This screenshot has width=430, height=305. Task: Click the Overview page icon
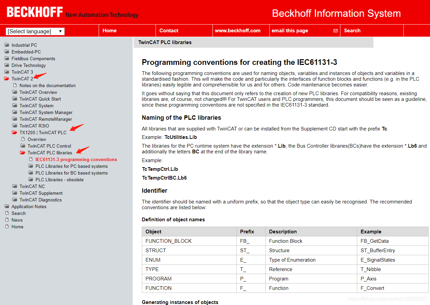23,139
